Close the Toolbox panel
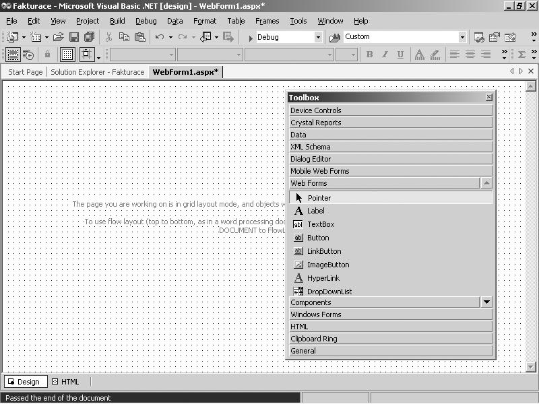The height and width of the screenshot is (404, 539). pos(488,97)
